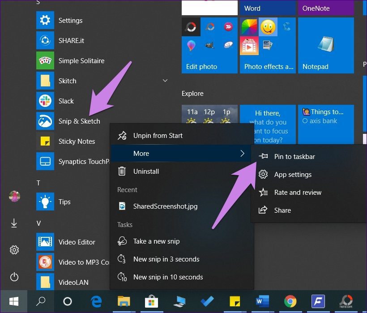Select Rate and review
This screenshot has width=367, height=313.
(x=309, y=192)
